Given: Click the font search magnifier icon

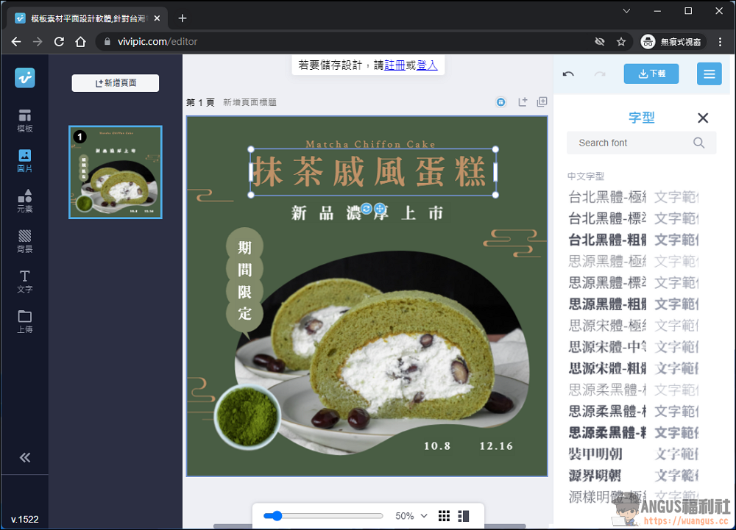Looking at the screenshot, I should click(x=699, y=143).
